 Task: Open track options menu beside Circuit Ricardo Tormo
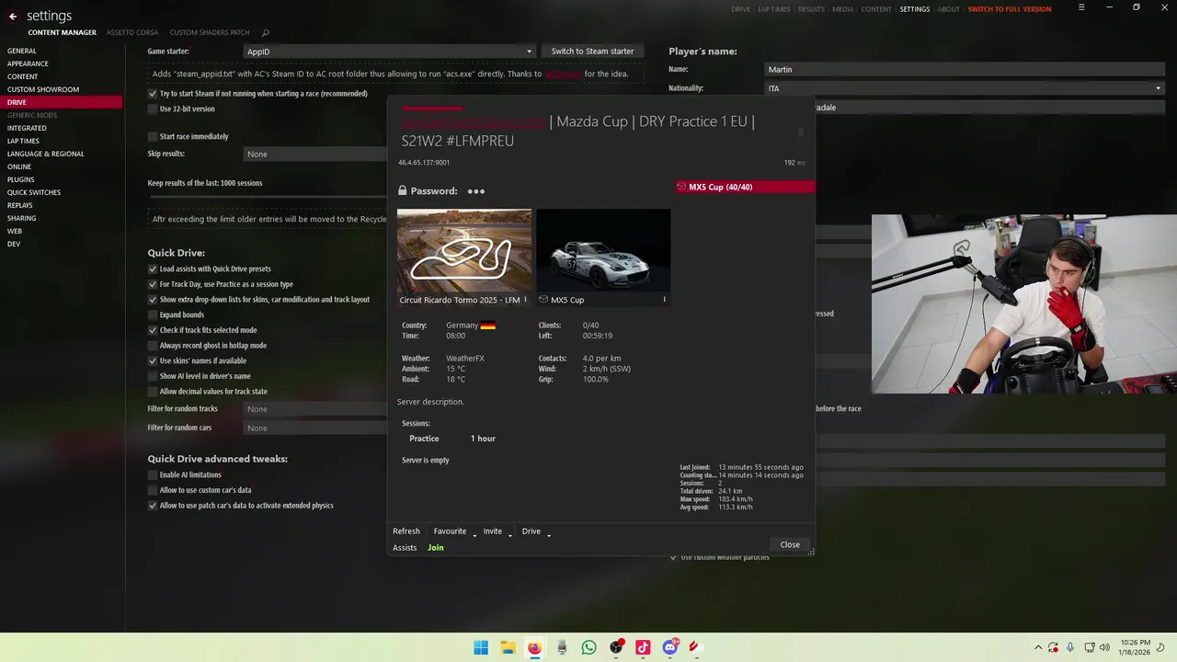(525, 300)
